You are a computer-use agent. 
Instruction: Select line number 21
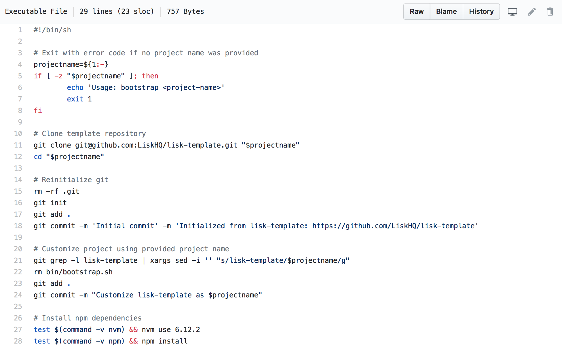(x=18, y=261)
